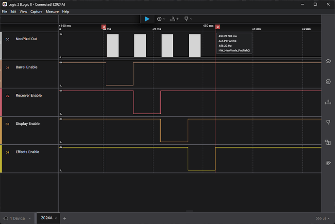Start capture with the blue play button
The width and height of the screenshot is (335, 224).
click(x=147, y=19)
